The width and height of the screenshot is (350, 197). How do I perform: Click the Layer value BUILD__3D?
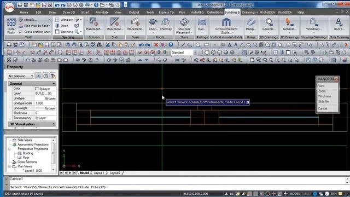45,94
